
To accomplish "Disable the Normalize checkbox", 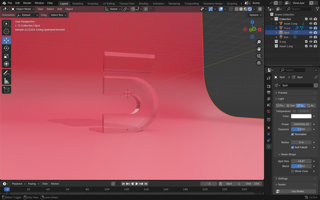I will point(293,134).
